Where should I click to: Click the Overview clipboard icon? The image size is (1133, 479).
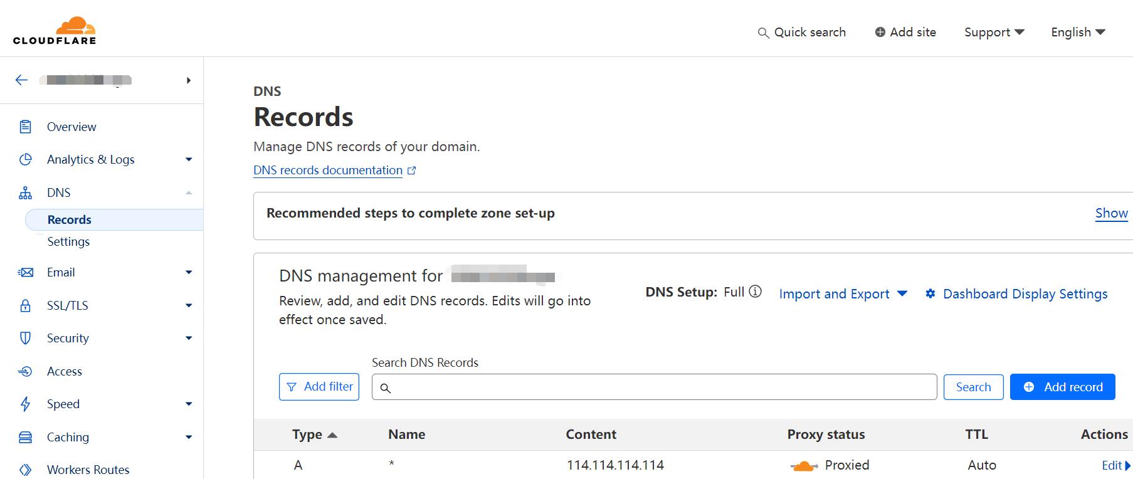click(25, 127)
